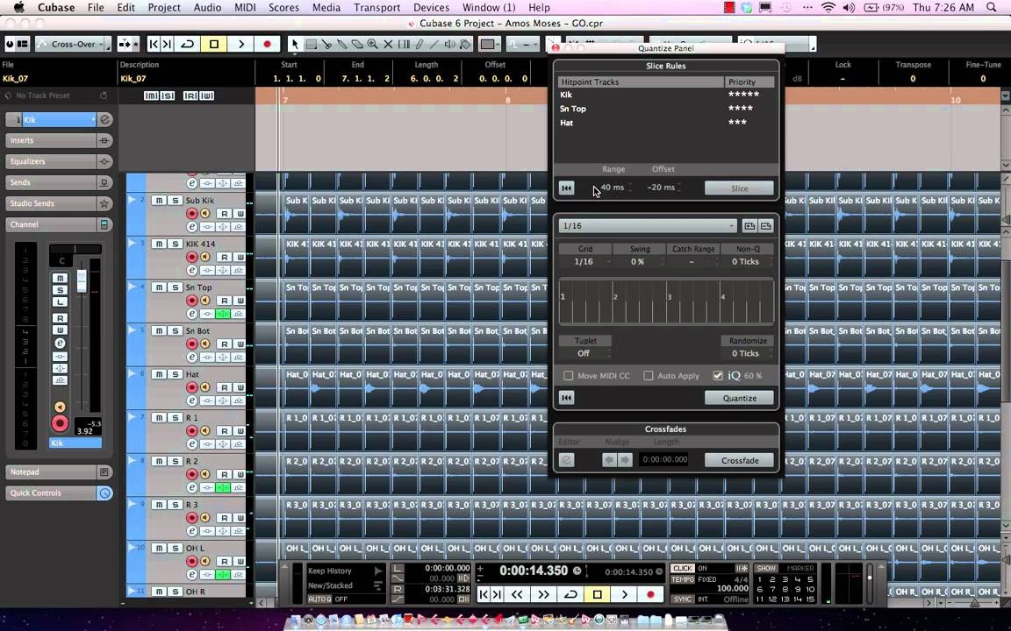Open the Cross-Over snap type dropdown
Screen dimensions: 1011x631
coord(73,44)
